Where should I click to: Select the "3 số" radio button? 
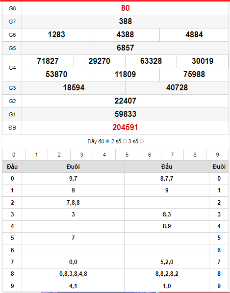pos(142,141)
